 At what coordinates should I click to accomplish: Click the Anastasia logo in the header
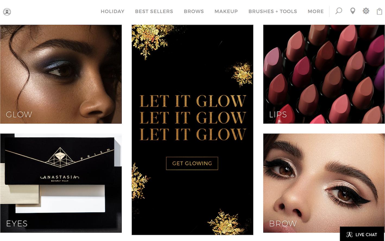pyautogui.click(x=7, y=12)
